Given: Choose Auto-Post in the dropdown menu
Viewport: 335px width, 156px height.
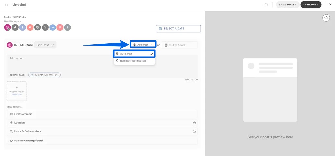Looking at the screenshot, I should point(134,54).
